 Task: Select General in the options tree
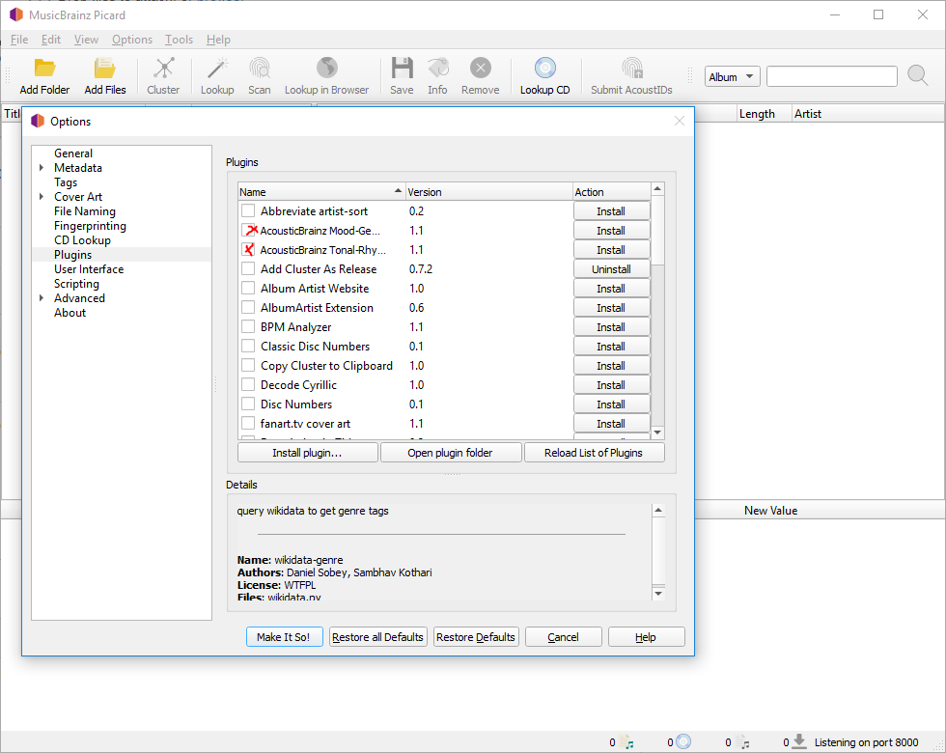tap(73, 153)
